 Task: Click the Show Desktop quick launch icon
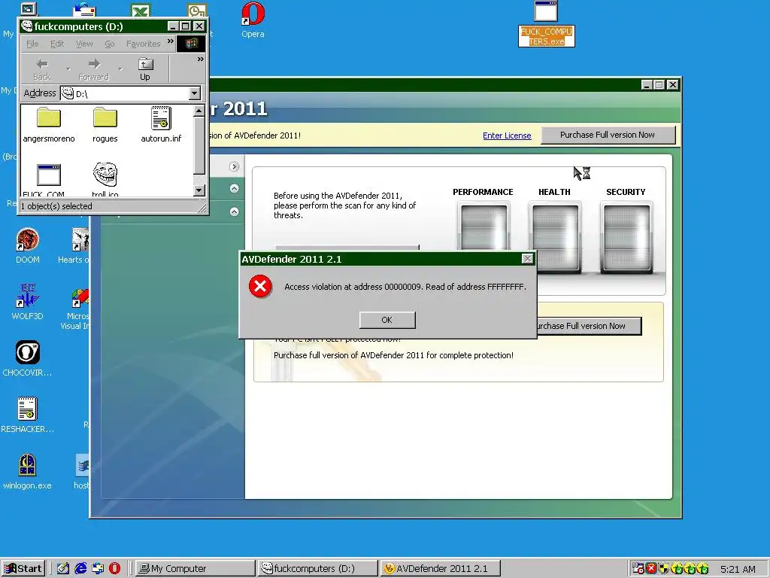click(x=63, y=569)
